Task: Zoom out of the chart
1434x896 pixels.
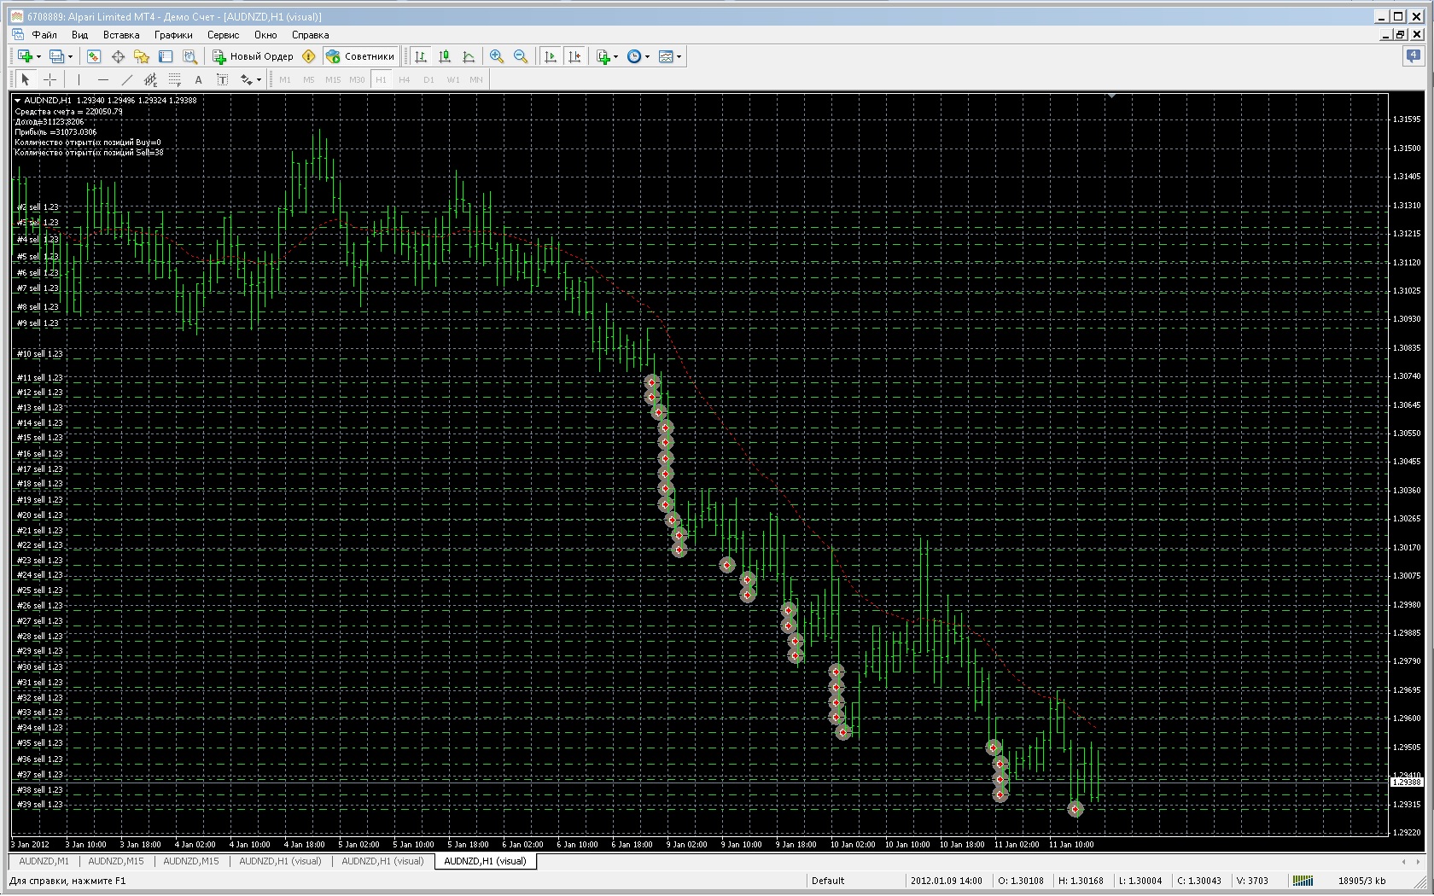Action: coord(521,56)
